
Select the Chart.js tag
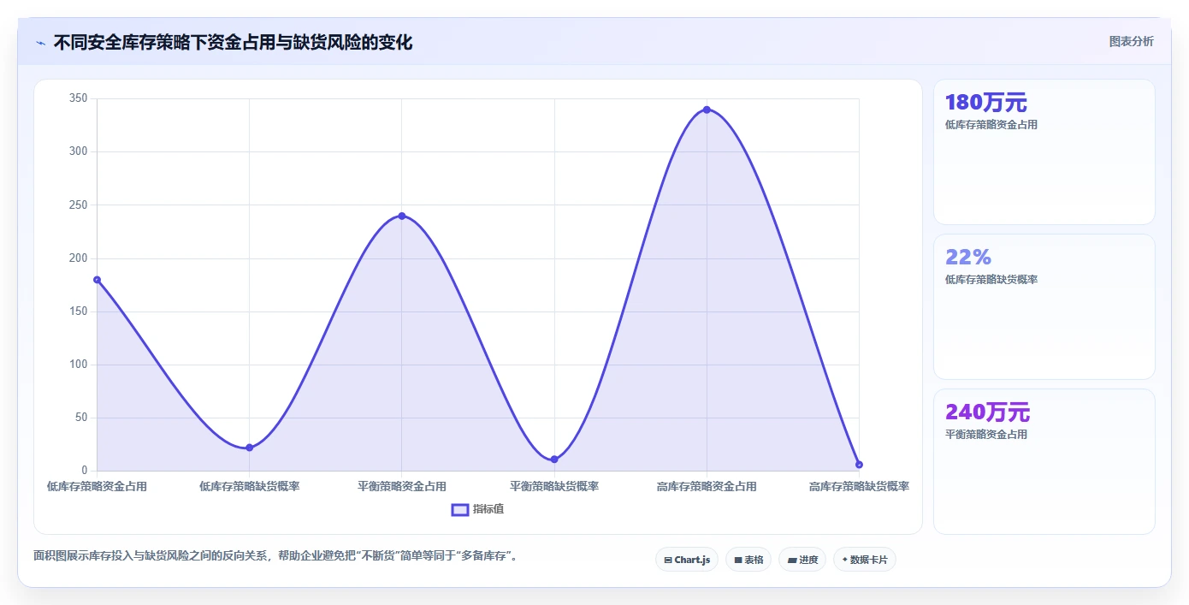coord(687,560)
